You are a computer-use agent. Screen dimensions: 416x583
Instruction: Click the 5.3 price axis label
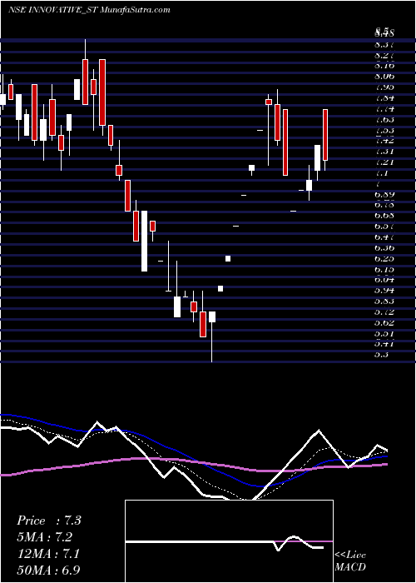point(382,354)
